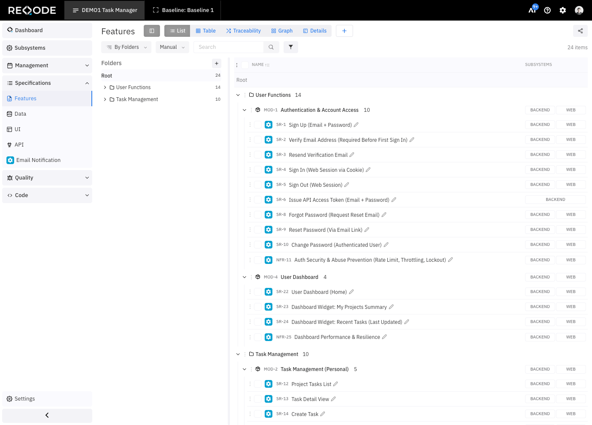The image size is (592, 425).
Task: Click into the Search input field
Action: (229, 47)
